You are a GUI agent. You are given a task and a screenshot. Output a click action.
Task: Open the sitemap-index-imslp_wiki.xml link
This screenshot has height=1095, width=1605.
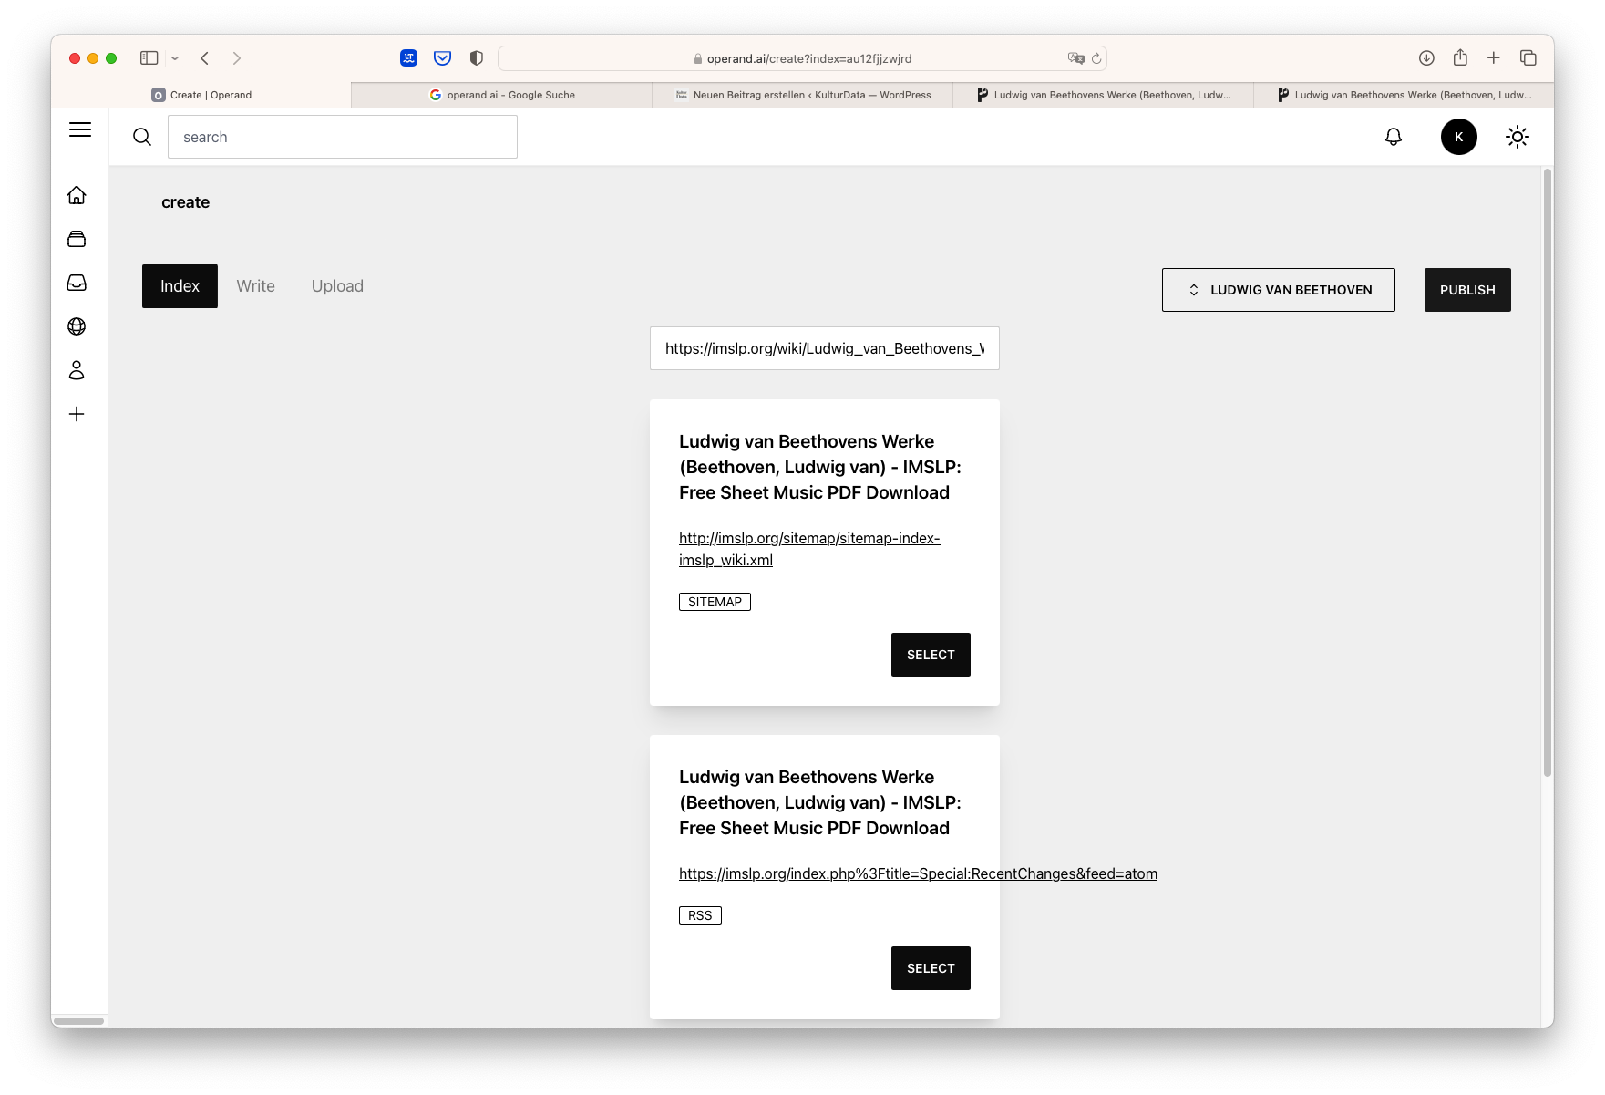tap(809, 549)
